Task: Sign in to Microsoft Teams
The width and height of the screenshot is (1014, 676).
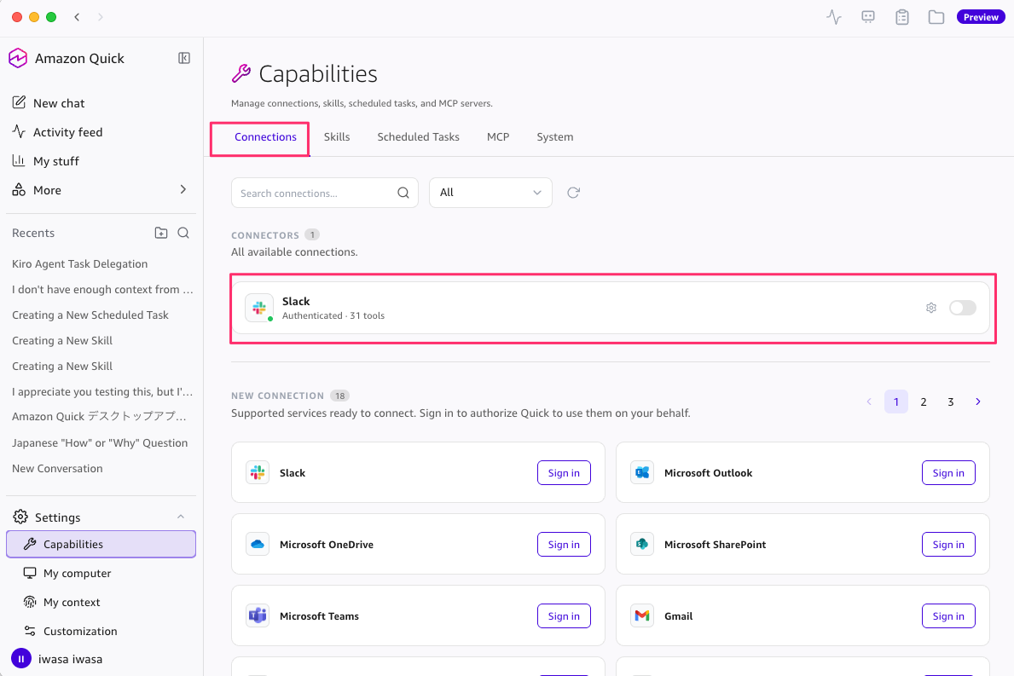Action: [x=564, y=615]
